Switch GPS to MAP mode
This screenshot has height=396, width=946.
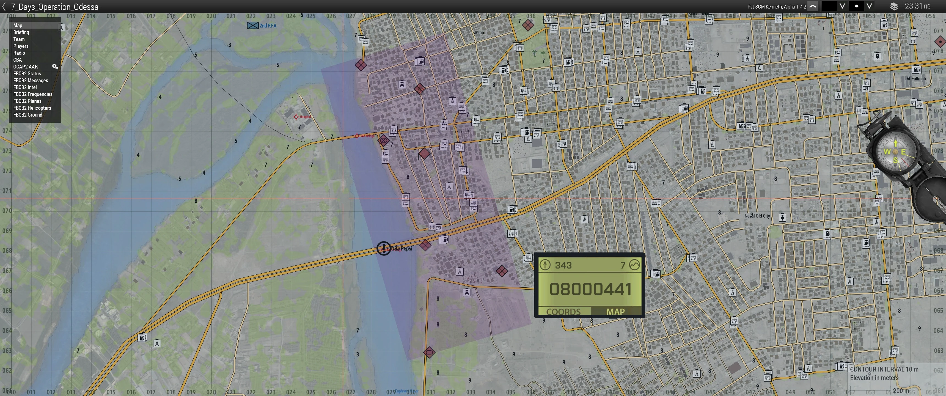click(615, 312)
